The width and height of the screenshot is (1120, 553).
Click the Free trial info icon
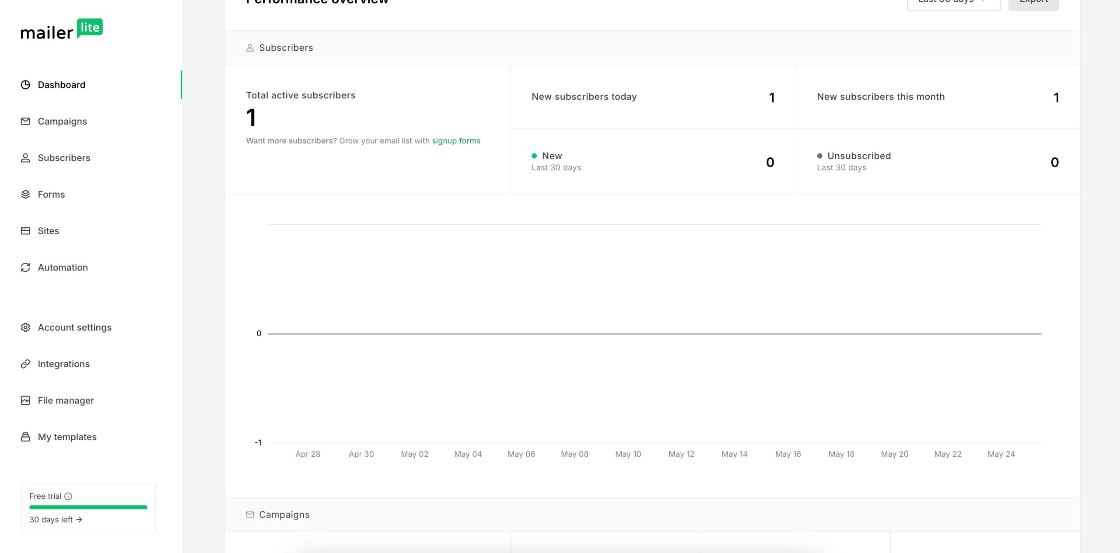68,496
